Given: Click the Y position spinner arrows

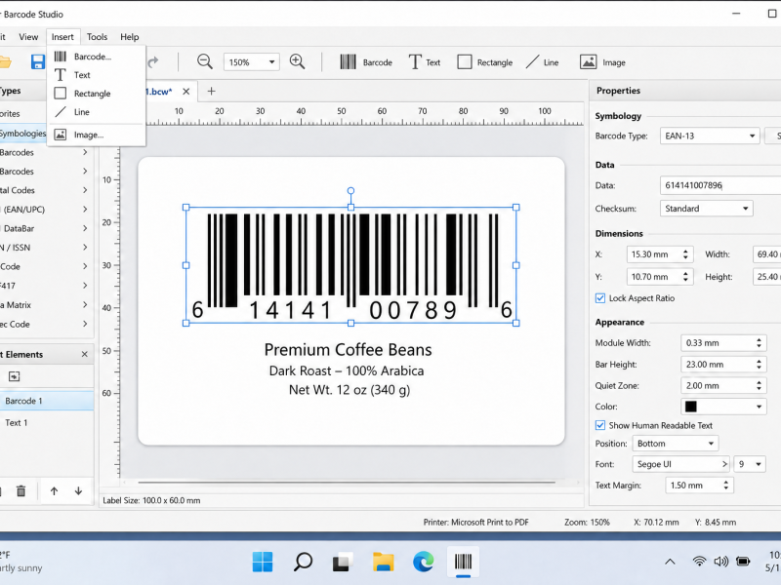Looking at the screenshot, I should click(685, 277).
